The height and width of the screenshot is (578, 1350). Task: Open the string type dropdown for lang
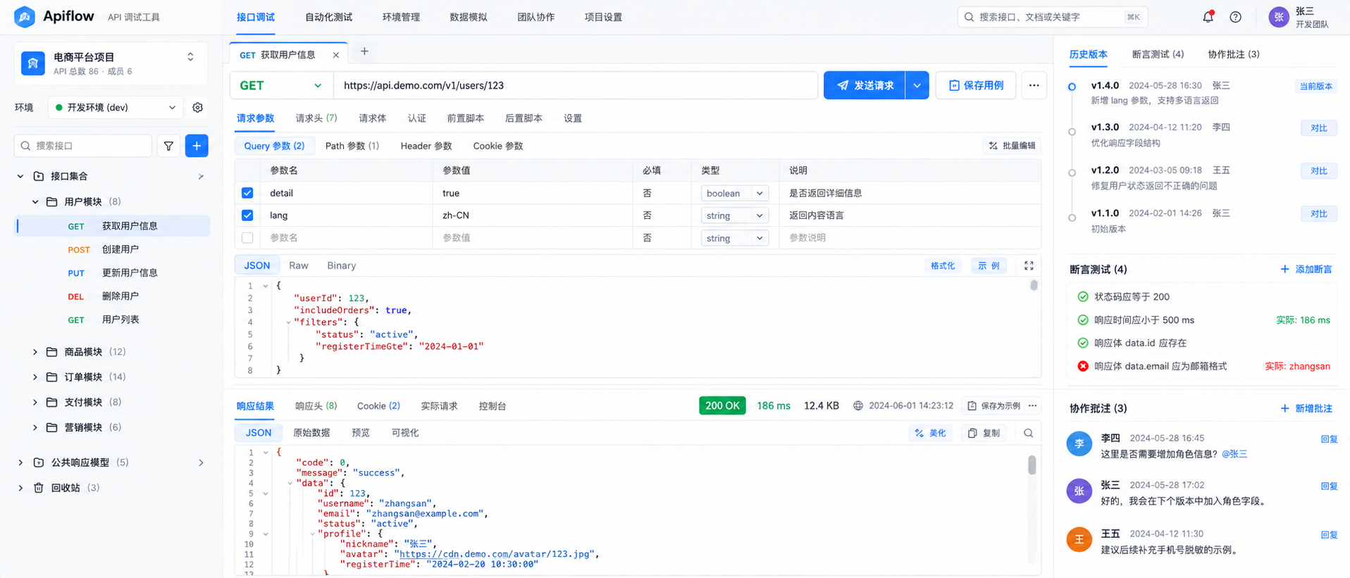coord(734,215)
